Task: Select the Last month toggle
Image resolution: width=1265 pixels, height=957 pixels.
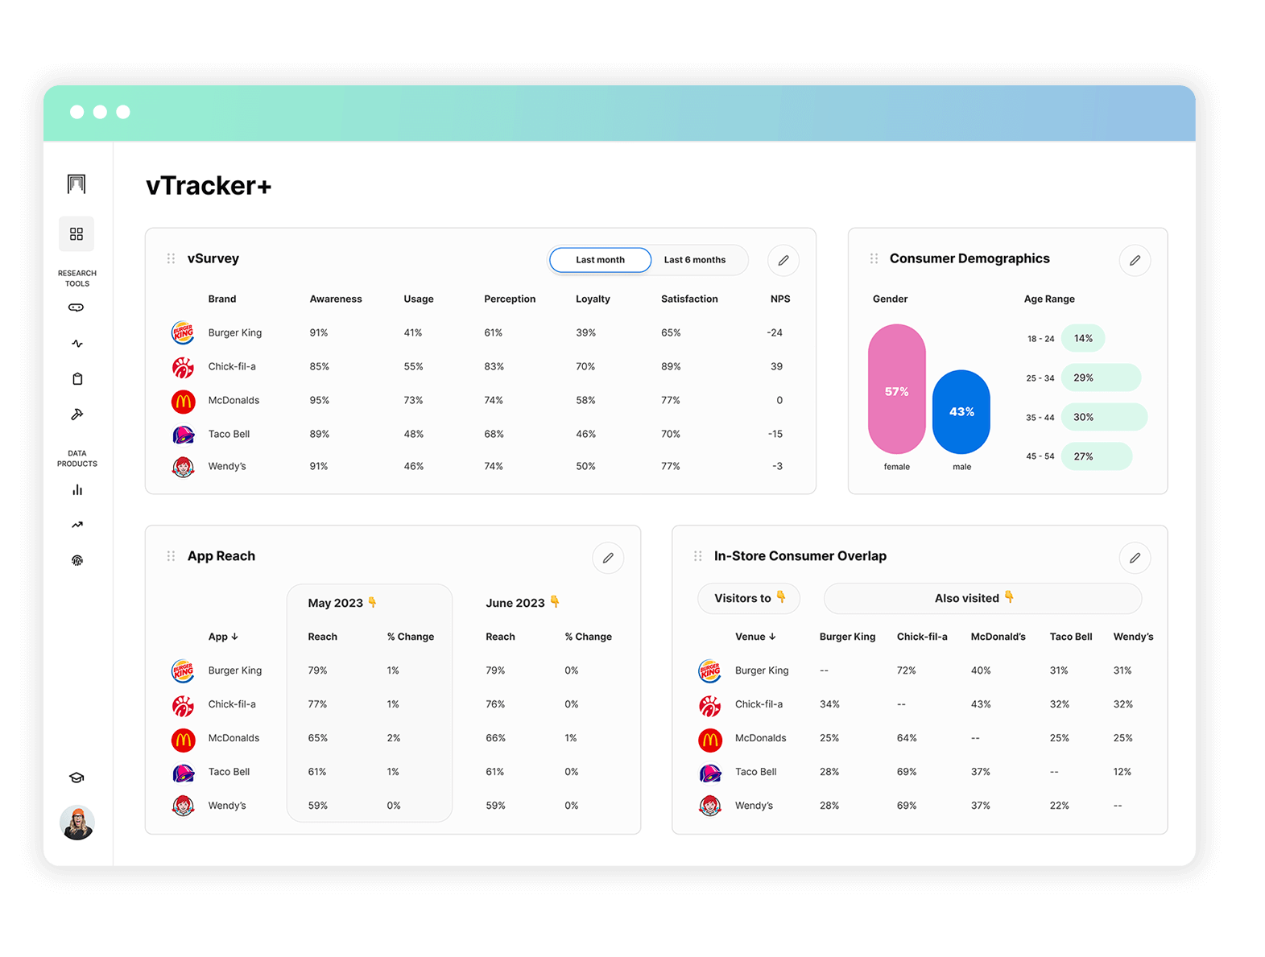Action: click(600, 260)
